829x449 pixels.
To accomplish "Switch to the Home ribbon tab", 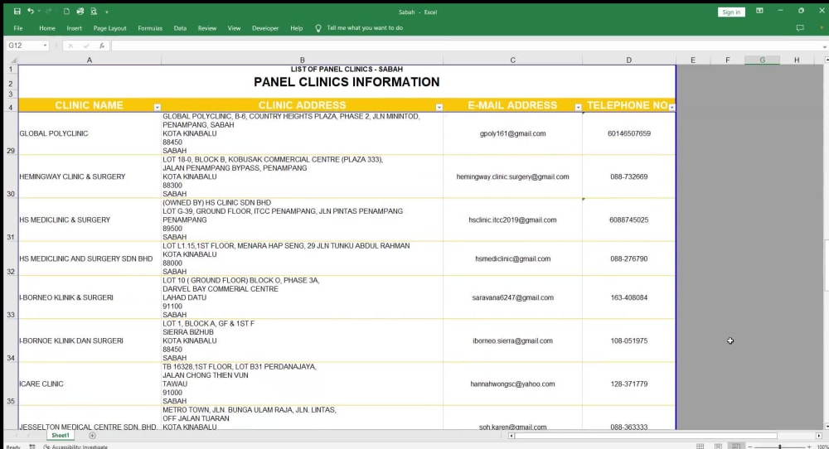I will click(47, 28).
